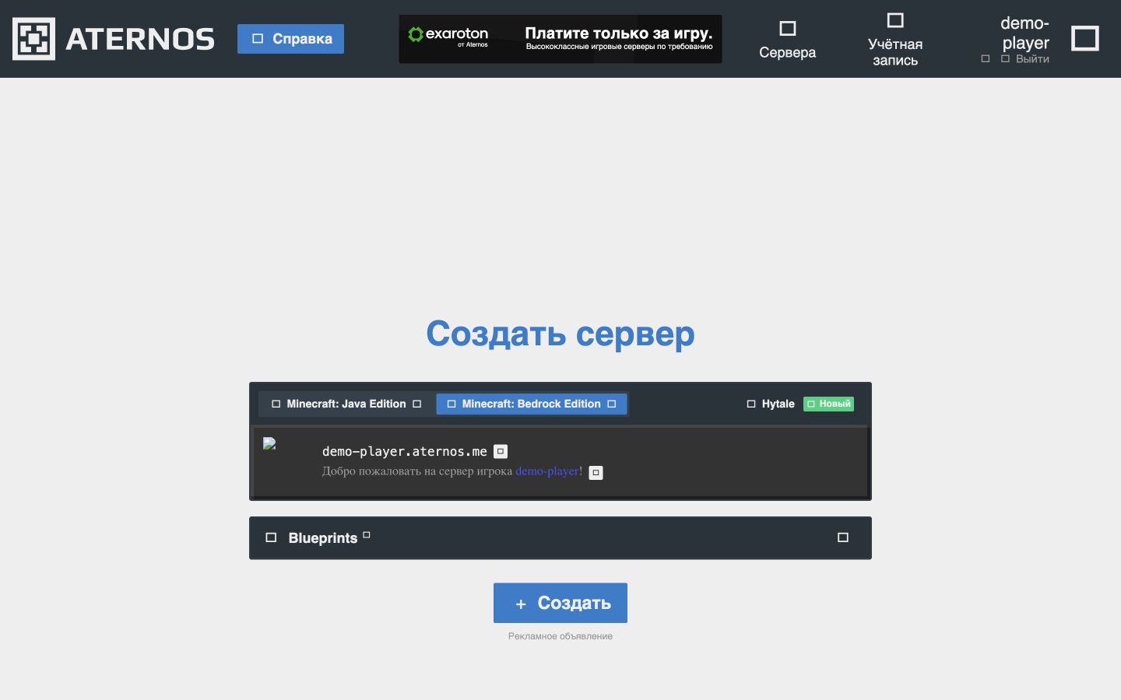
Task: Click the edit icon after the welcome message
Action: pos(596,472)
